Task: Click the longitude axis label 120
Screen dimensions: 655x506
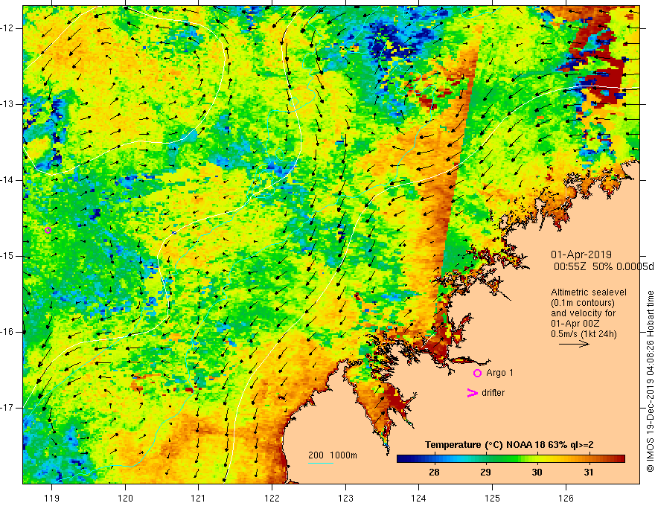Action: [x=125, y=498]
